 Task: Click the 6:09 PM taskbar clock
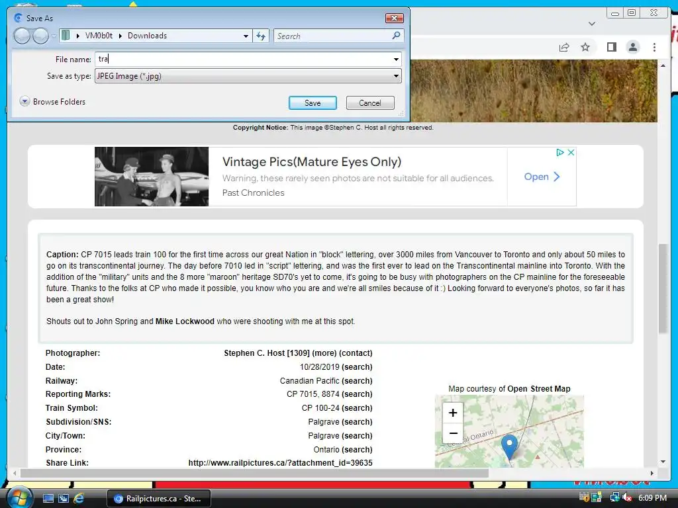click(x=652, y=498)
